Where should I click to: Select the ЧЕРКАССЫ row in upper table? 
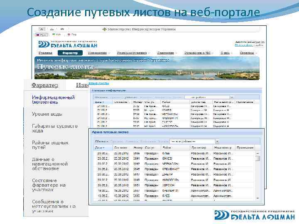174,114
